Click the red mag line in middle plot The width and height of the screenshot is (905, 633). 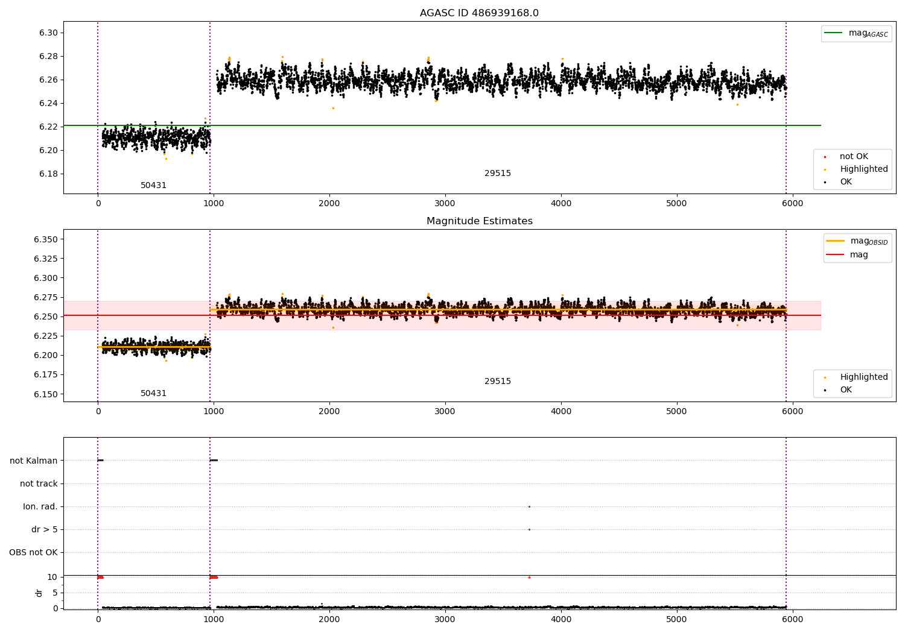(442, 315)
